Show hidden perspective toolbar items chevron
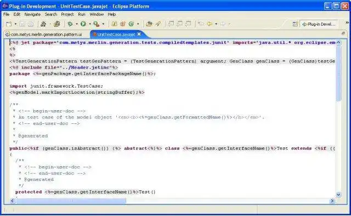The height and width of the screenshot is (216, 351). 347,22
